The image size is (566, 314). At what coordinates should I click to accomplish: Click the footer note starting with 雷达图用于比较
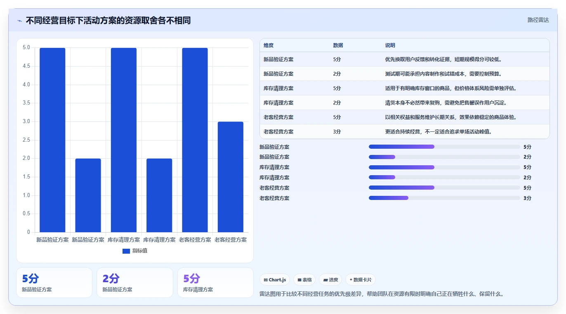tap(382, 294)
